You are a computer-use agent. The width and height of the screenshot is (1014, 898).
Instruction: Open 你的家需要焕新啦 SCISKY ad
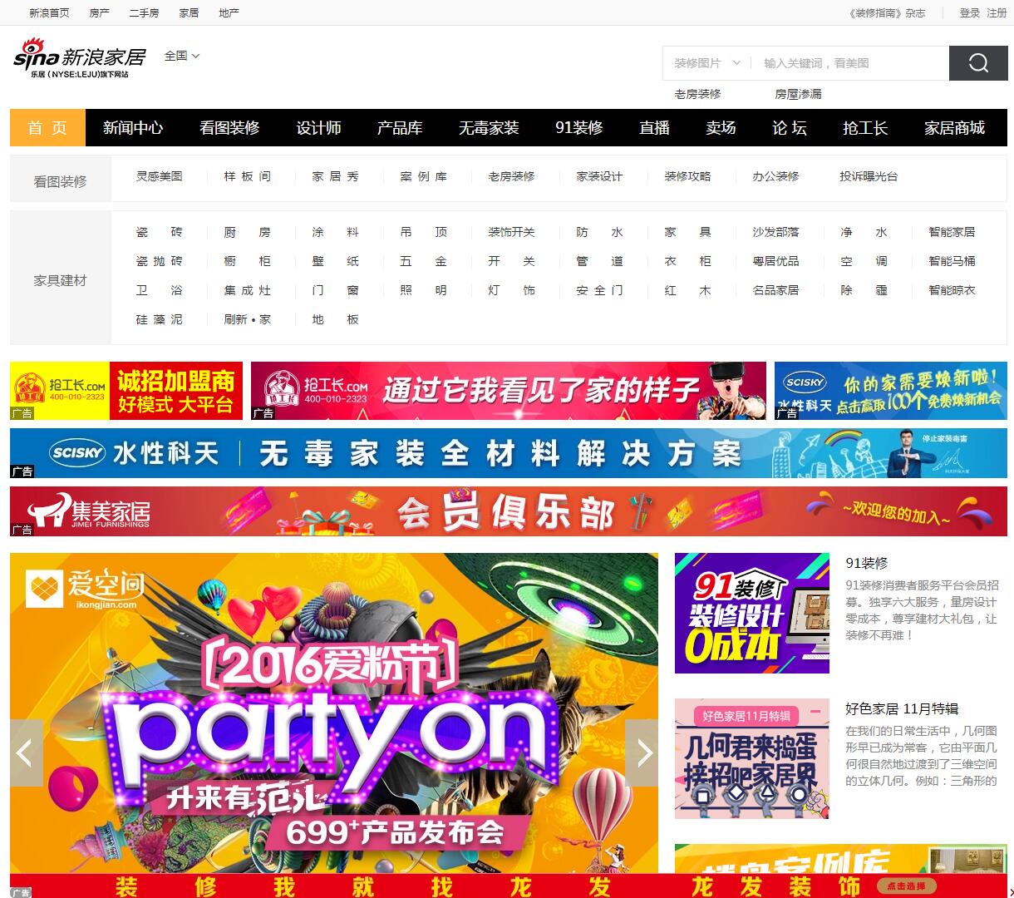[891, 391]
